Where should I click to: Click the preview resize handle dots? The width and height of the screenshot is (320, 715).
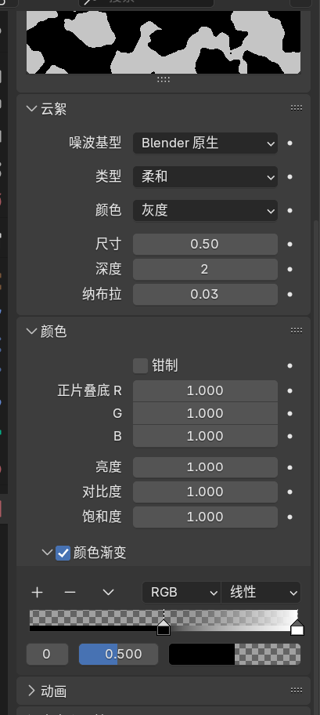[164, 79]
